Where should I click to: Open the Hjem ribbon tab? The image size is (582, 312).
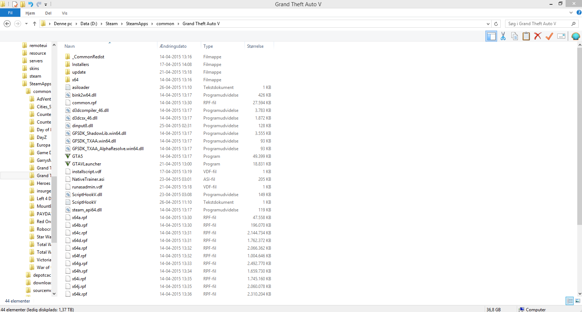tap(30, 13)
